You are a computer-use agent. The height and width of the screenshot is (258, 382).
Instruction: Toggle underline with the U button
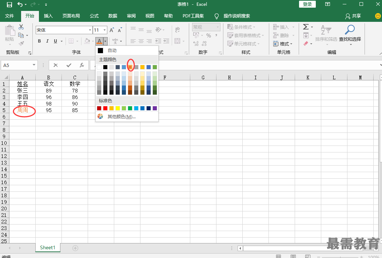pos(55,41)
